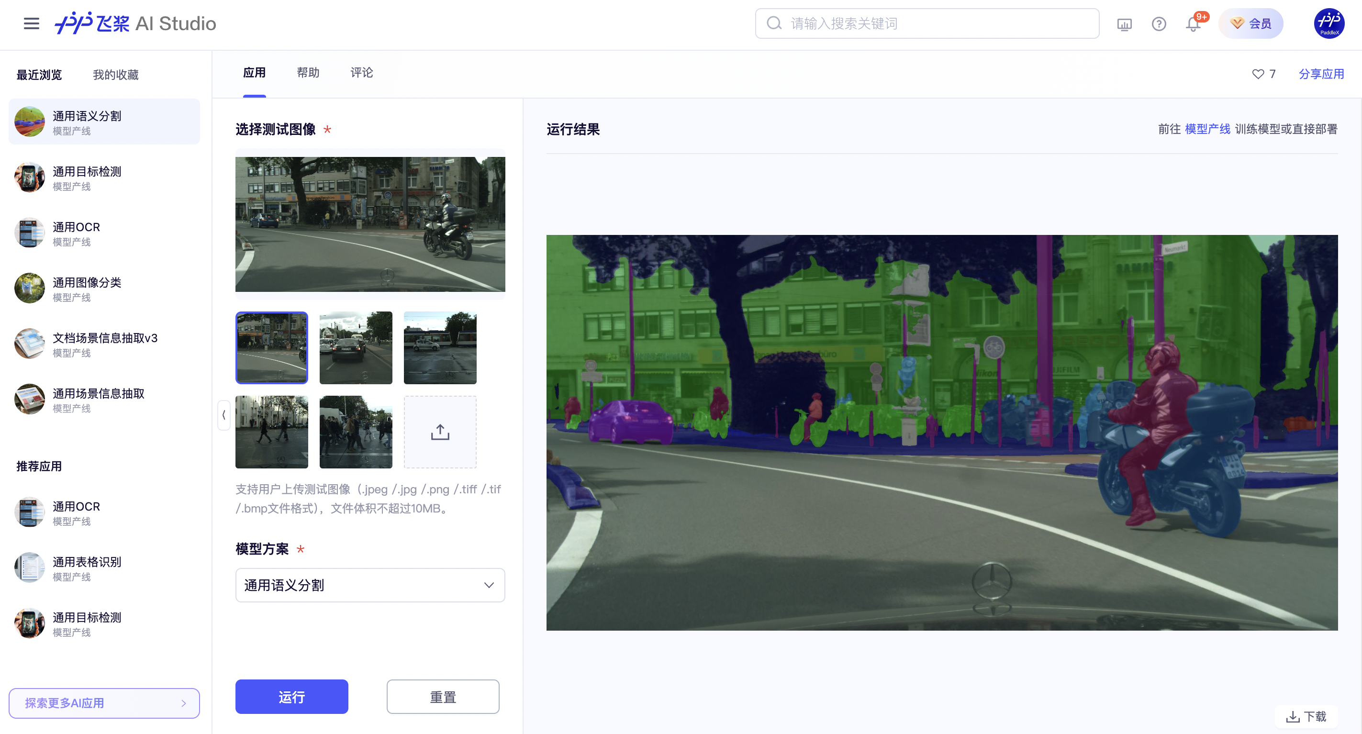
Task: Open the help question mark icon
Action: pyautogui.click(x=1159, y=24)
